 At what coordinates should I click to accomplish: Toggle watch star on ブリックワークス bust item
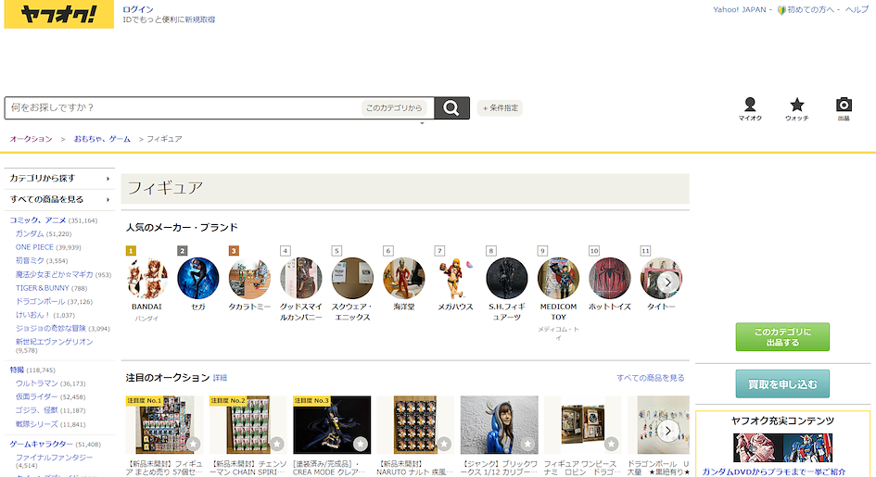coord(528,444)
